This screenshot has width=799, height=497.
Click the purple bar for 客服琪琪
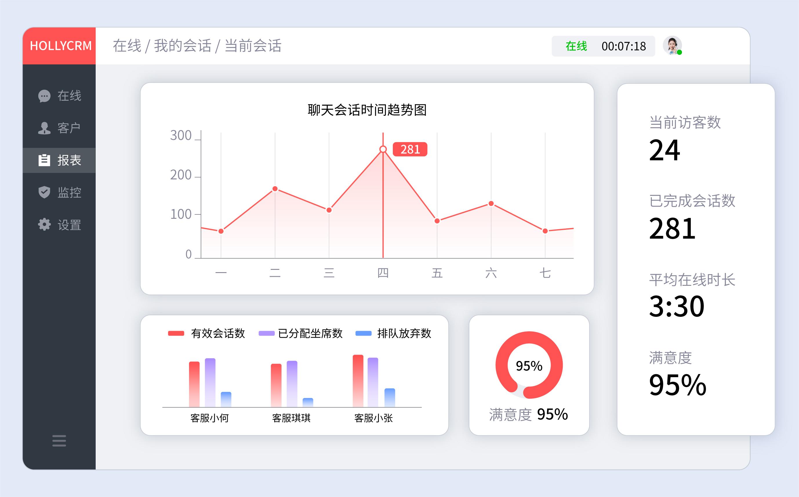click(292, 384)
